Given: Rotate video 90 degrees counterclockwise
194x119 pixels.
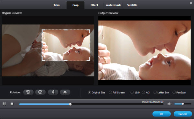Looking at the screenshot, I should (28, 92).
